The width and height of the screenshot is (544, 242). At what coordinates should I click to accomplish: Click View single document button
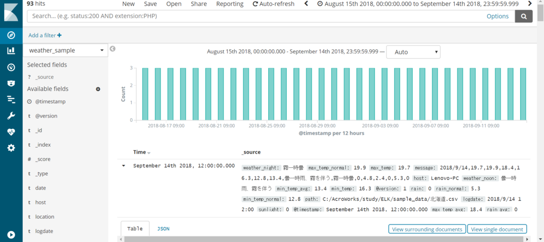[497, 229]
